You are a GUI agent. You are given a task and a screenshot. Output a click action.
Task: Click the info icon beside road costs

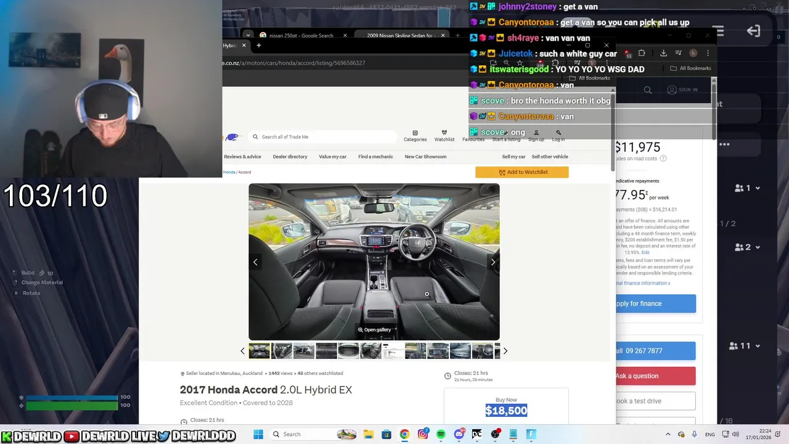pyautogui.click(x=663, y=158)
